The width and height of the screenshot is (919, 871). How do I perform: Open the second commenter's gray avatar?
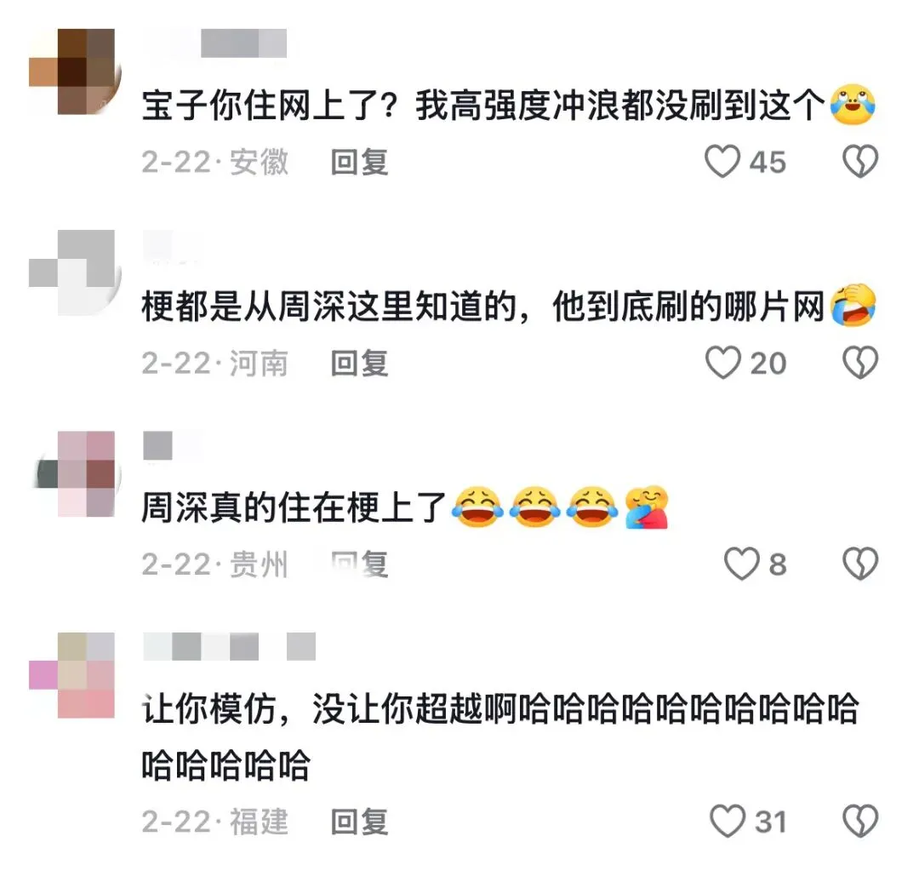click(x=74, y=272)
